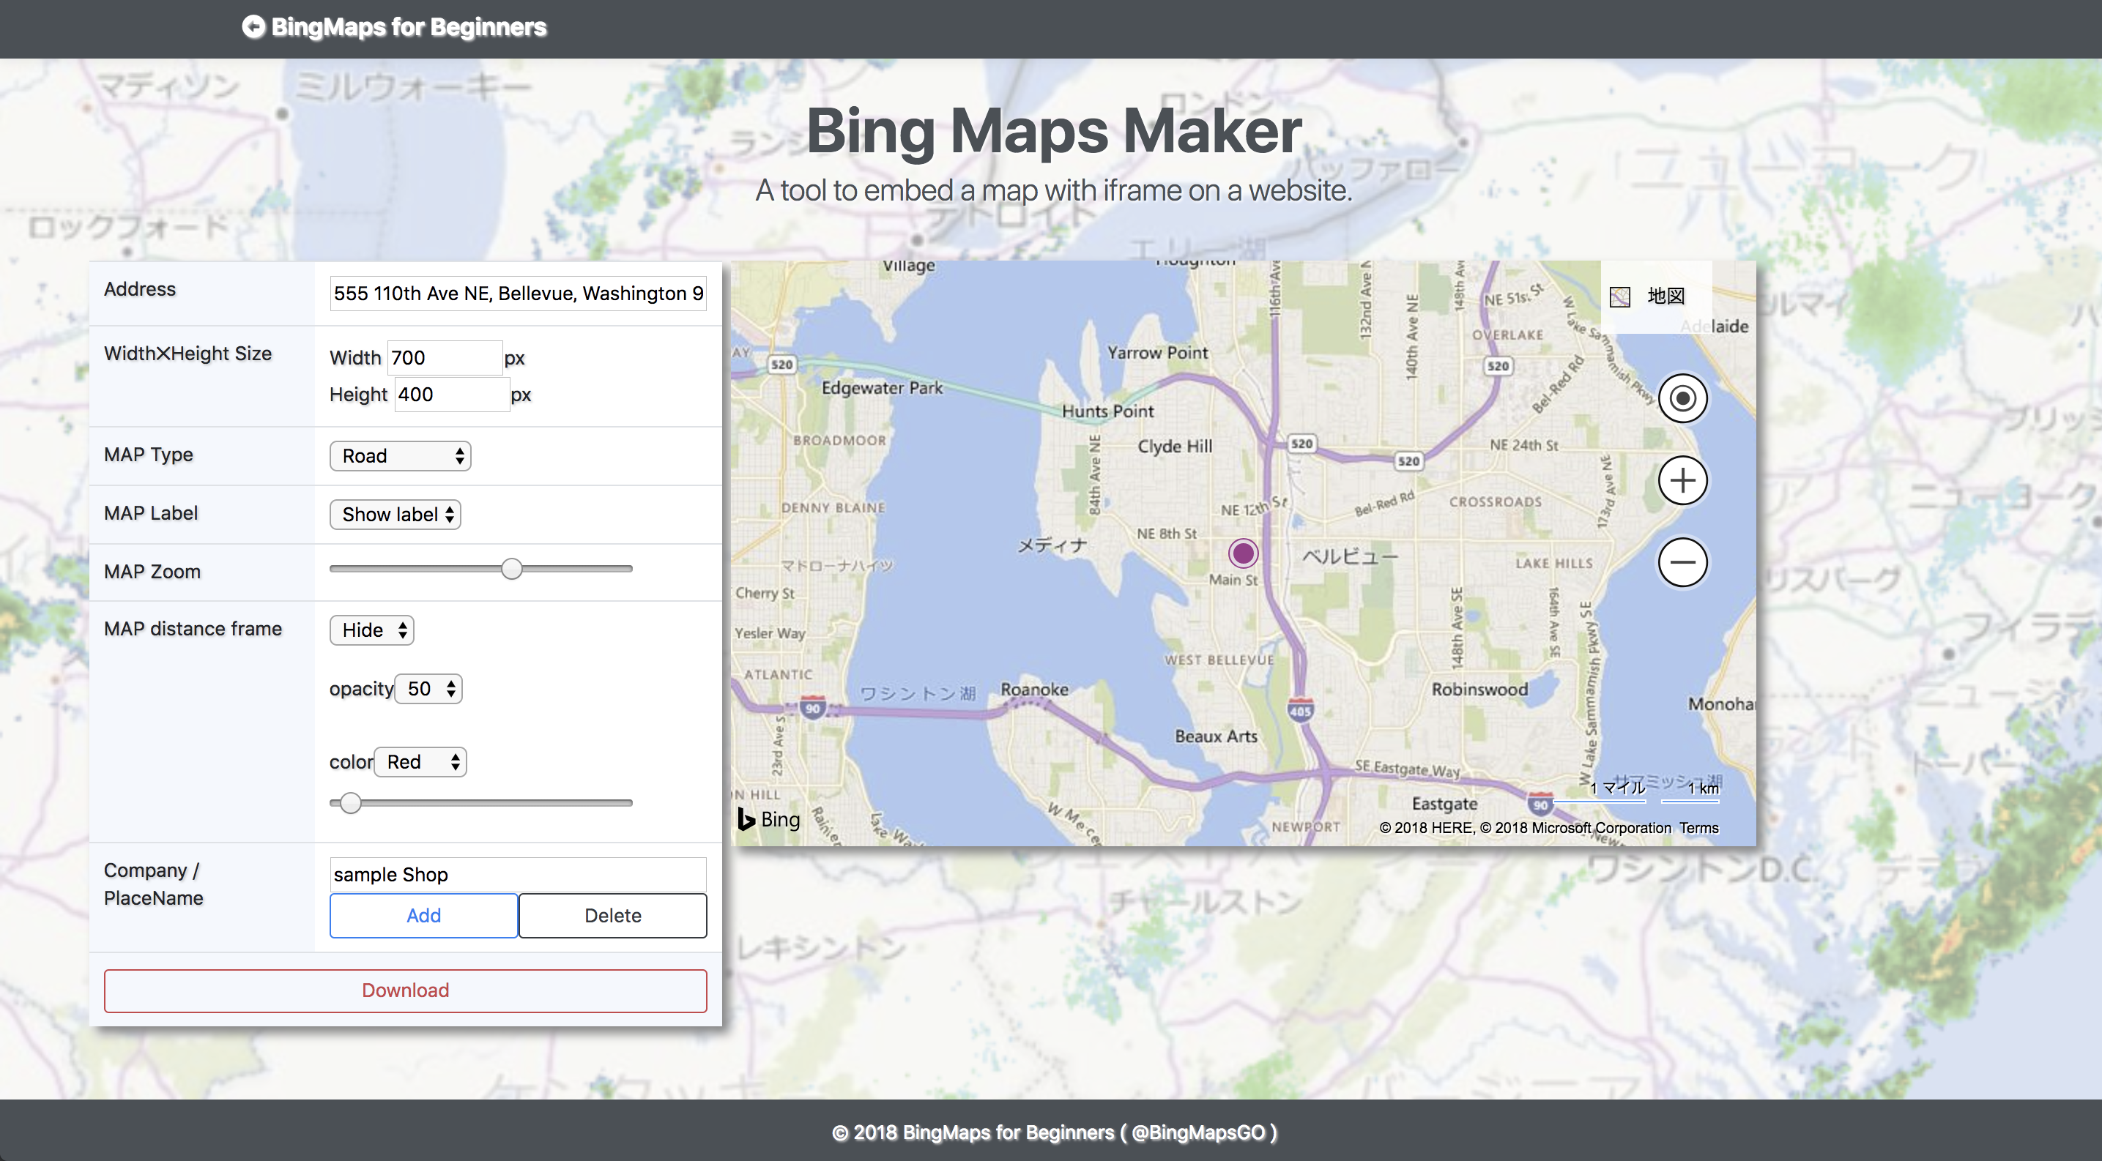Click the map style icon beside 地図

pos(1620,296)
